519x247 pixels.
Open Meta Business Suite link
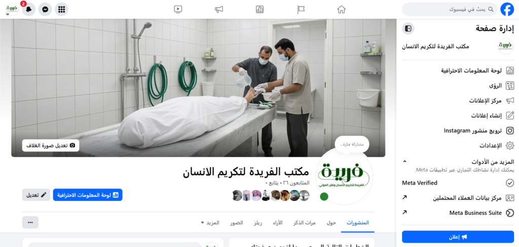point(458,213)
